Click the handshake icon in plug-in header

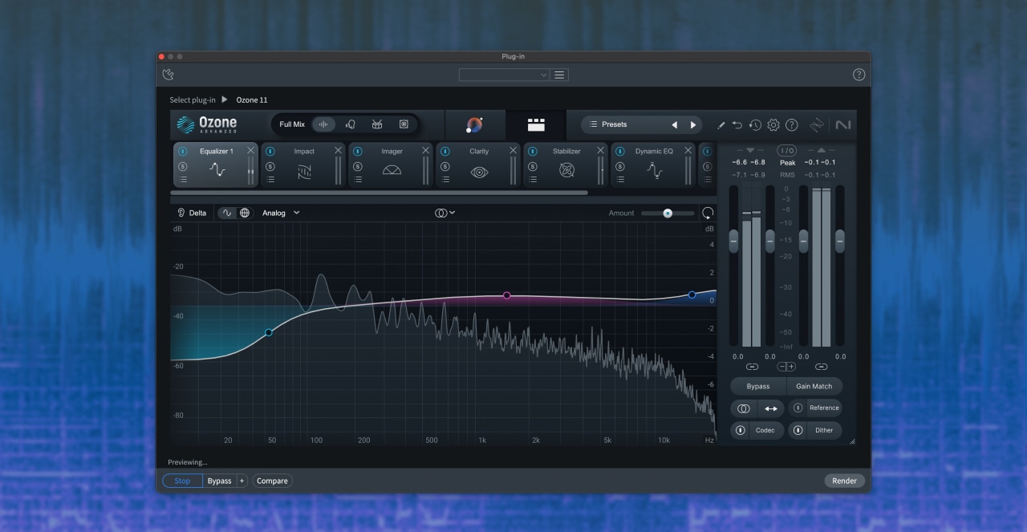[x=168, y=75]
